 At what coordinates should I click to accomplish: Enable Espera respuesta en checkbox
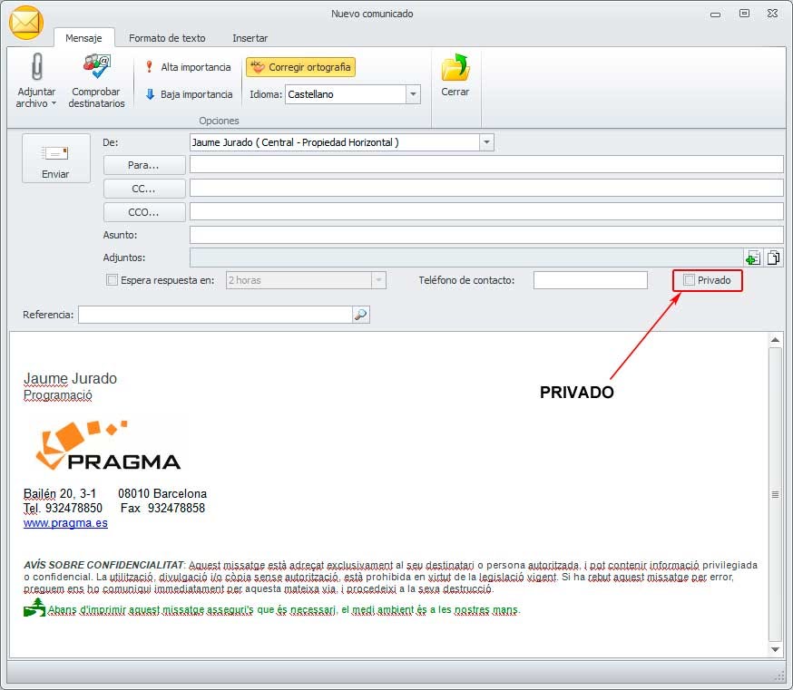pyautogui.click(x=112, y=280)
